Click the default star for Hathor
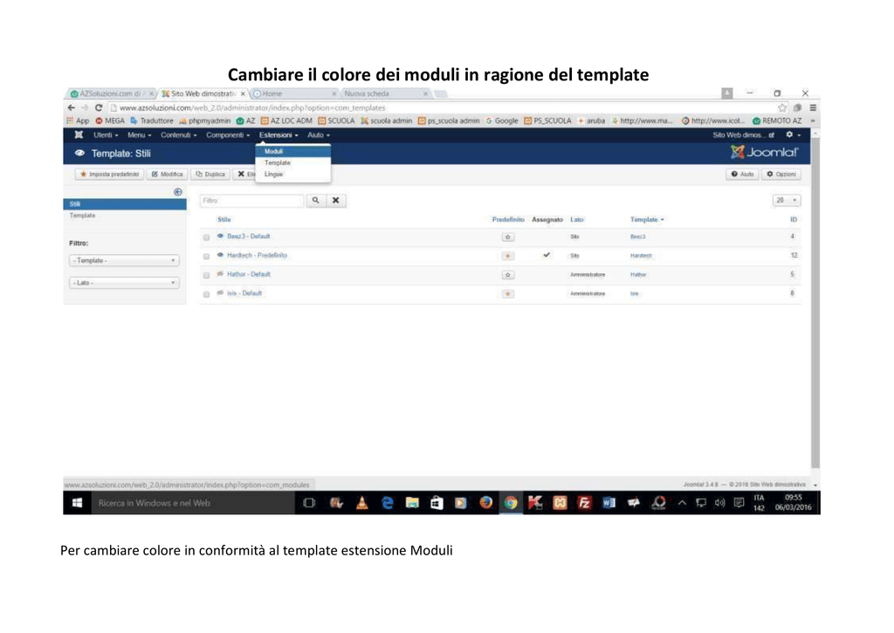Screen dimensions: 894x633 point(508,275)
